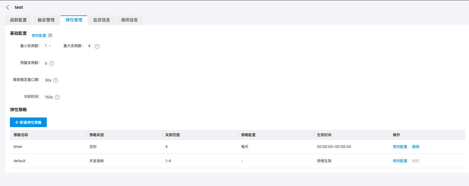
Task: Click the edit pencil icon beside 修改配置
Action: click(50, 35)
